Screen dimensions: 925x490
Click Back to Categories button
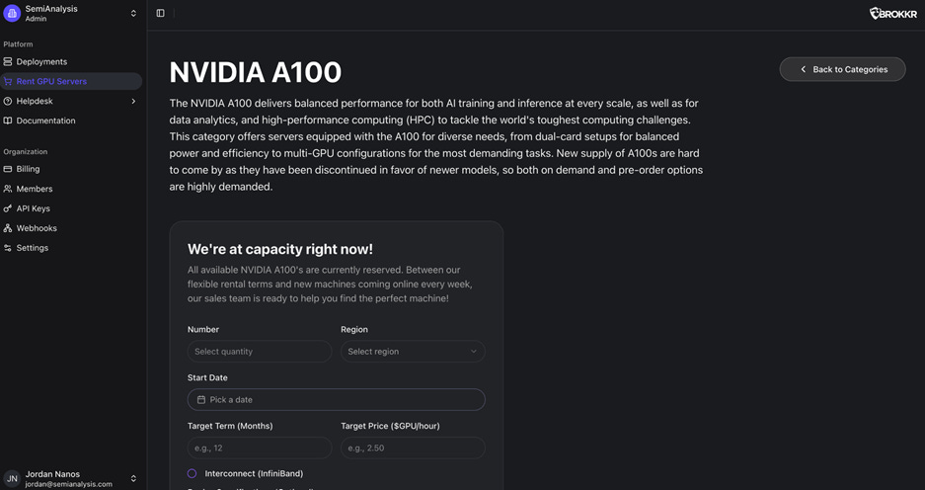[842, 69]
